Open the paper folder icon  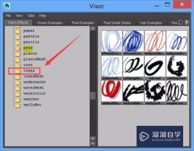point(17,31)
